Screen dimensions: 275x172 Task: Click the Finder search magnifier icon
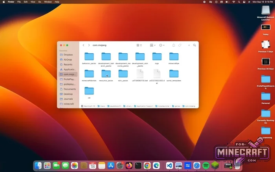click(194, 45)
